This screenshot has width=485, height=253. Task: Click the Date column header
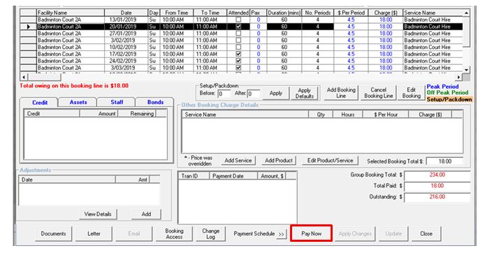[x=126, y=13]
